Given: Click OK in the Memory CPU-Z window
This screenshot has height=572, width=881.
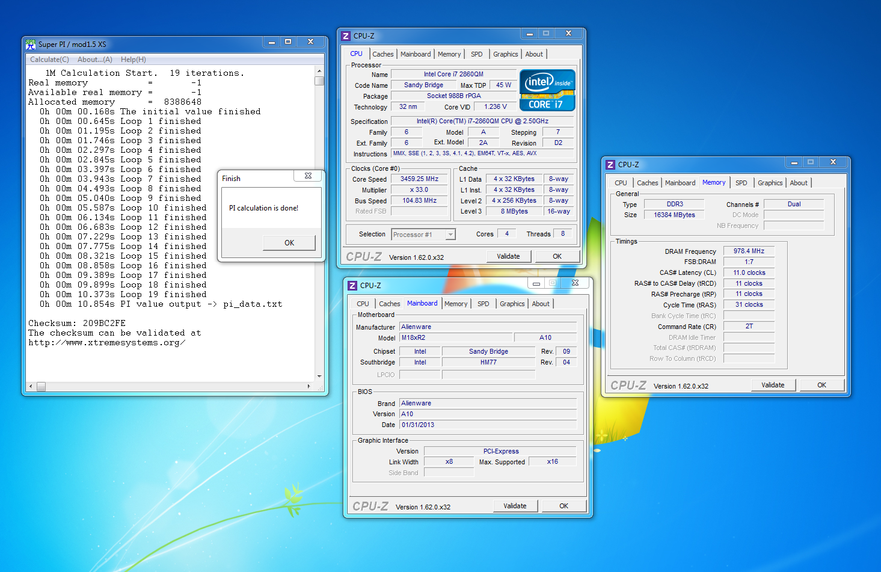Looking at the screenshot, I should 822,385.
